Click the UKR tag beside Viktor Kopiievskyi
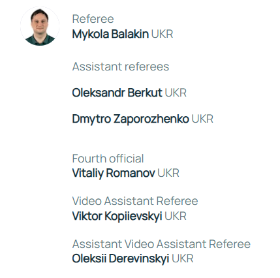 176,216
